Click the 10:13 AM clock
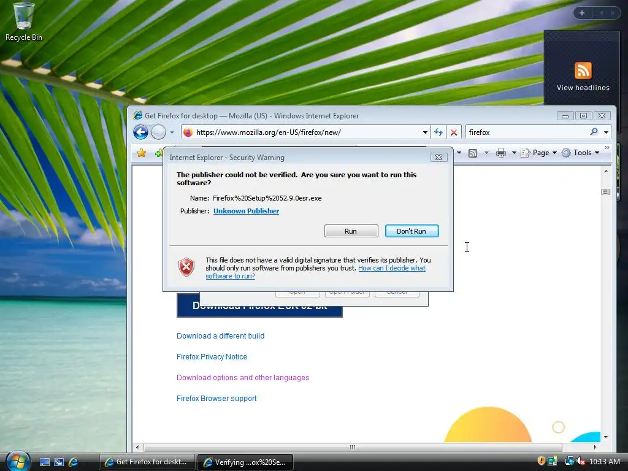628x471 pixels. 604,461
